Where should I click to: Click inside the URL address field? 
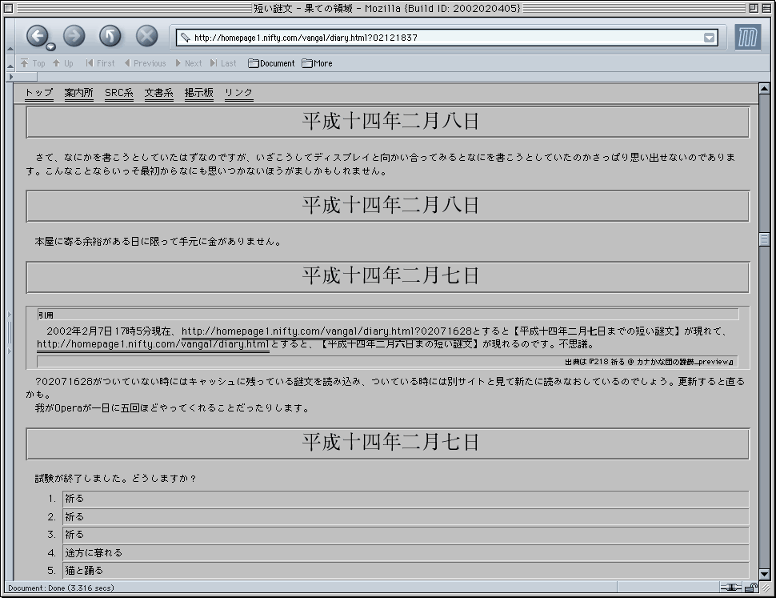point(440,38)
